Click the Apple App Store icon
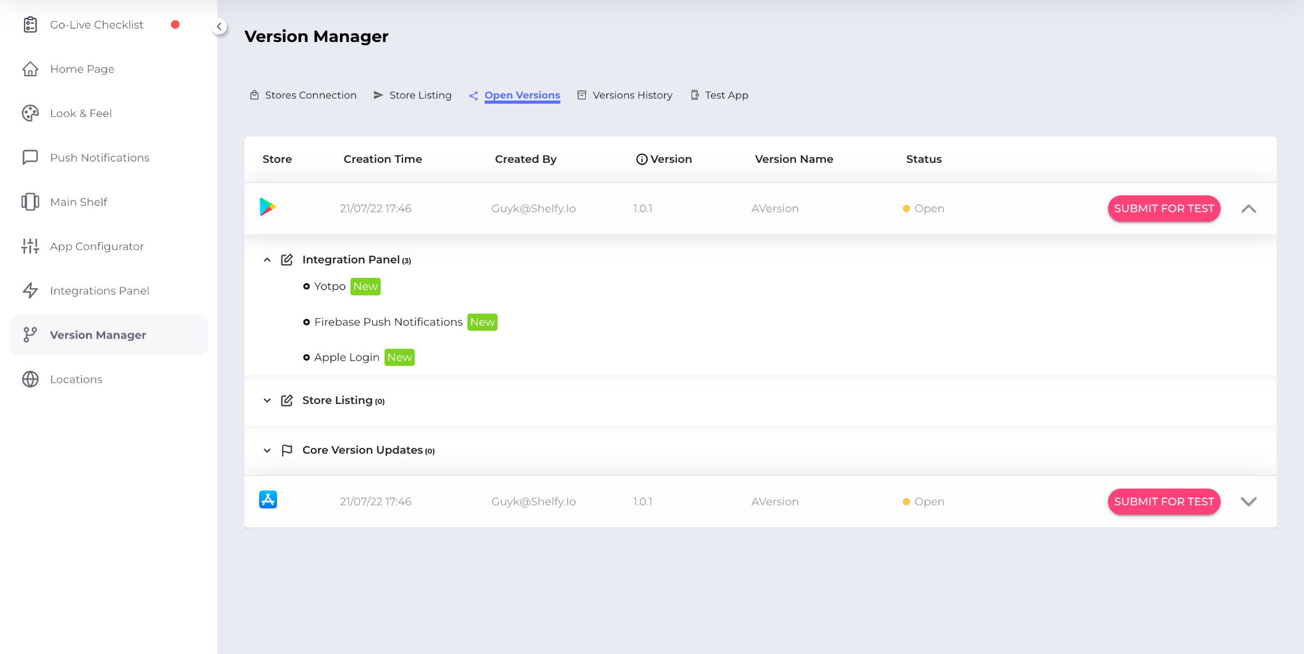1304x654 pixels. (x=267, y=500)
